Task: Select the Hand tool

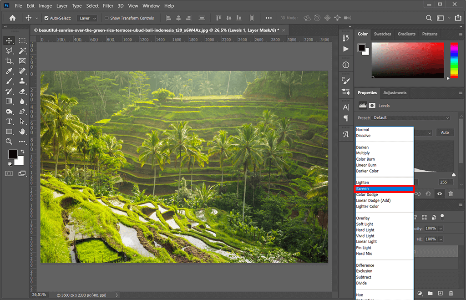Action: click(22, 132)
